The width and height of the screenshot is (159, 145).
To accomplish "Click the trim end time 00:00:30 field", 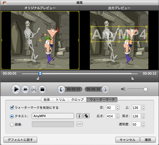I will [93, 89].
